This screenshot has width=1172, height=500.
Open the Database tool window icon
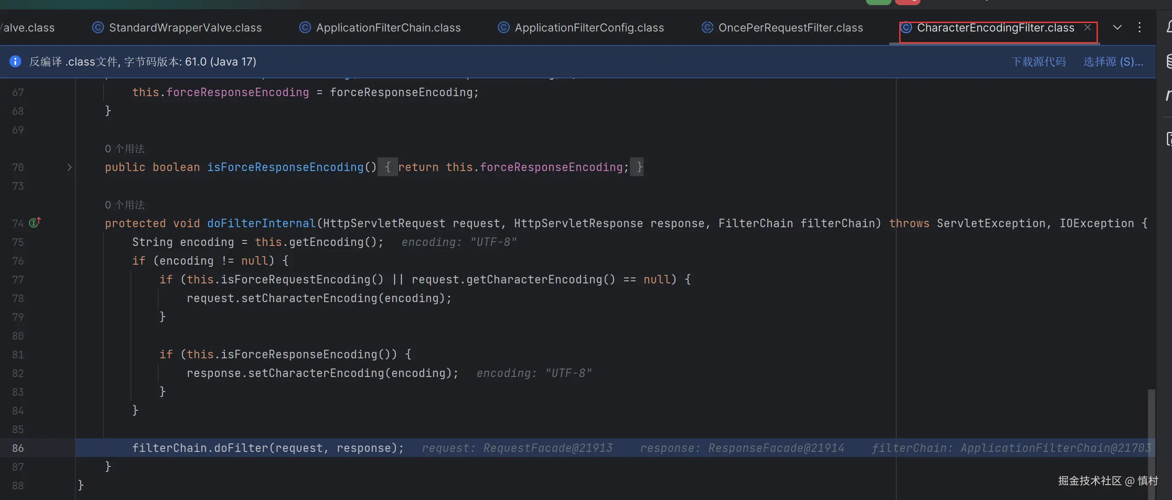[1169, 61]
